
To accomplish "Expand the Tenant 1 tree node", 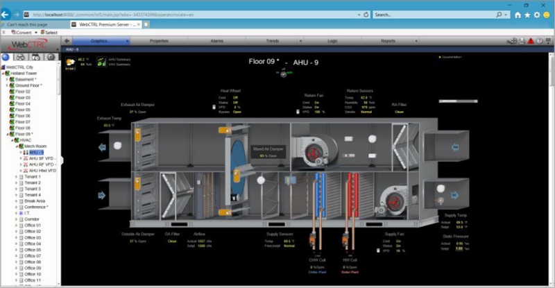I will coord(16,176).
